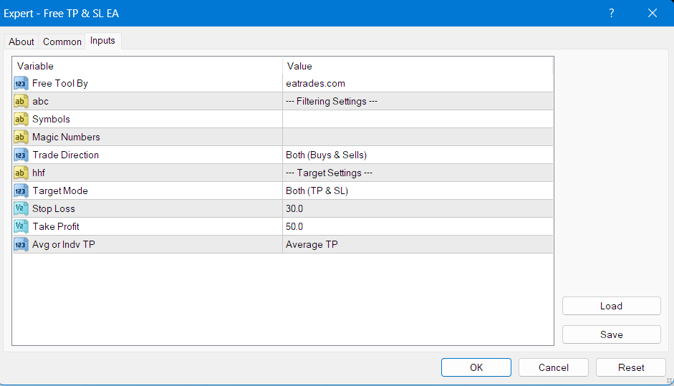Edit the Stop Loss value 30.0
This screenshot has height=386, width=674.
coord(418,209)
